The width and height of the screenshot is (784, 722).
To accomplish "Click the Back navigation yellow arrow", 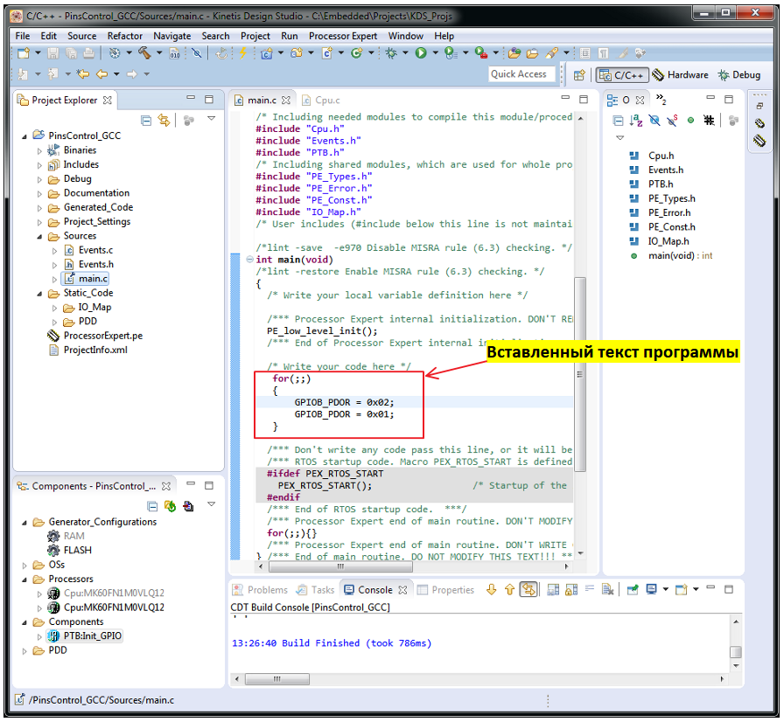I will pyautogui.click(x=102, y=74).
